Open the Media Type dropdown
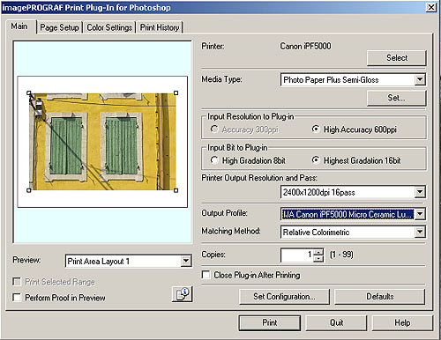The image size is (441, 340). pos(420,79)
